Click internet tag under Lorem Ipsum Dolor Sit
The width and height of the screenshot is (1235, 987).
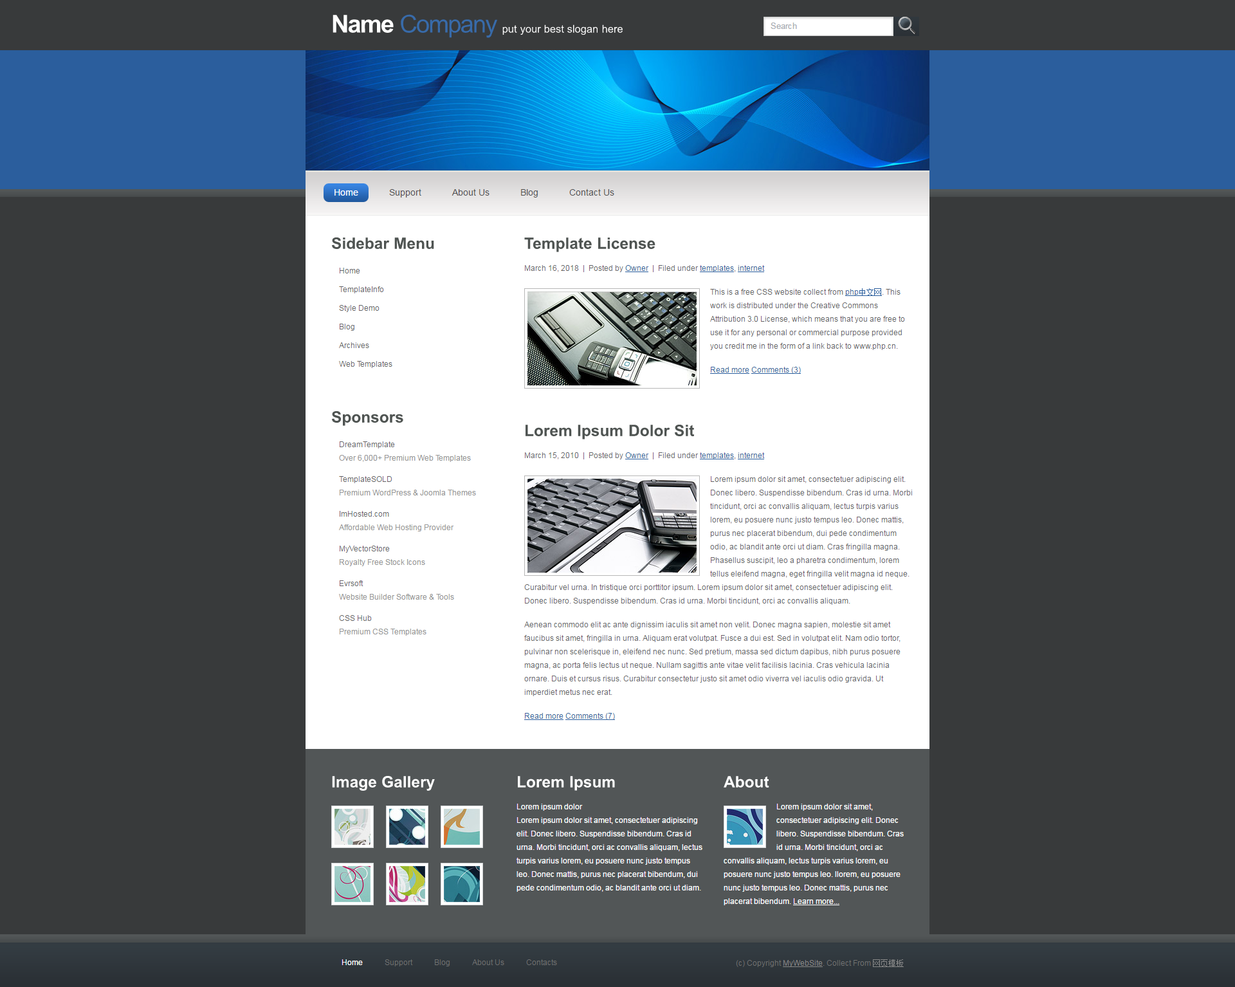pos(751,456)
